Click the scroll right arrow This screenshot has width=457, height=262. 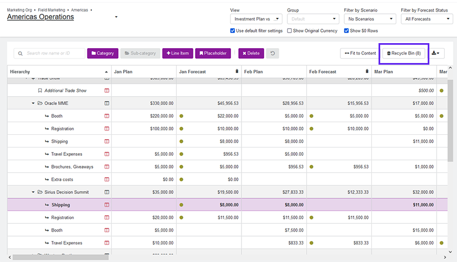pos(445,258)
